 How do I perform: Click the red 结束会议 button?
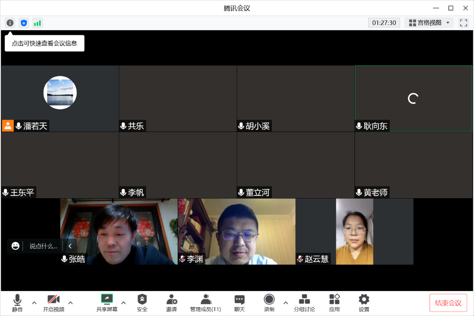click(448, 303)
